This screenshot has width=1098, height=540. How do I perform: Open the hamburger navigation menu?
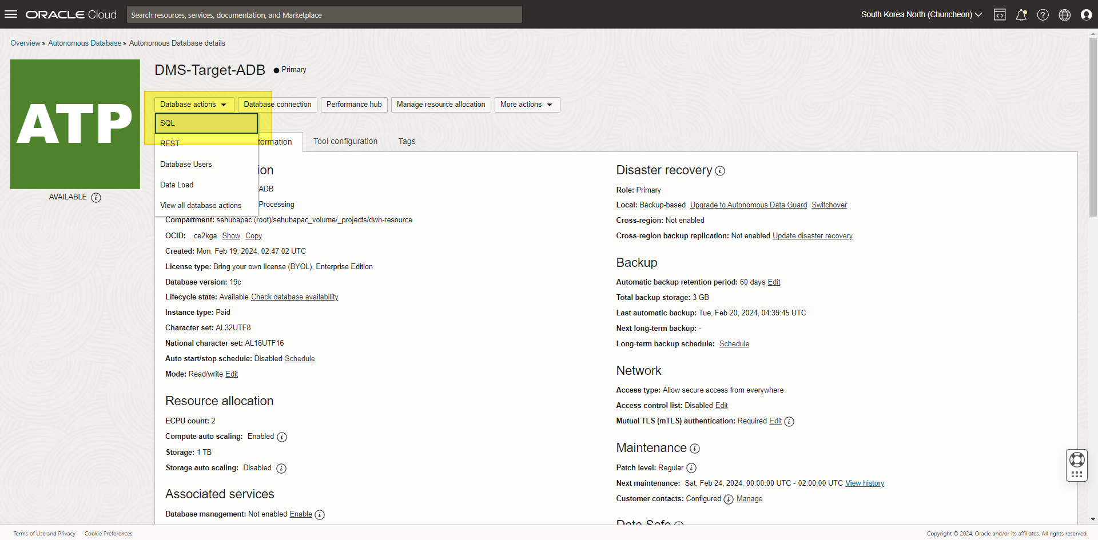coord(11,14)
